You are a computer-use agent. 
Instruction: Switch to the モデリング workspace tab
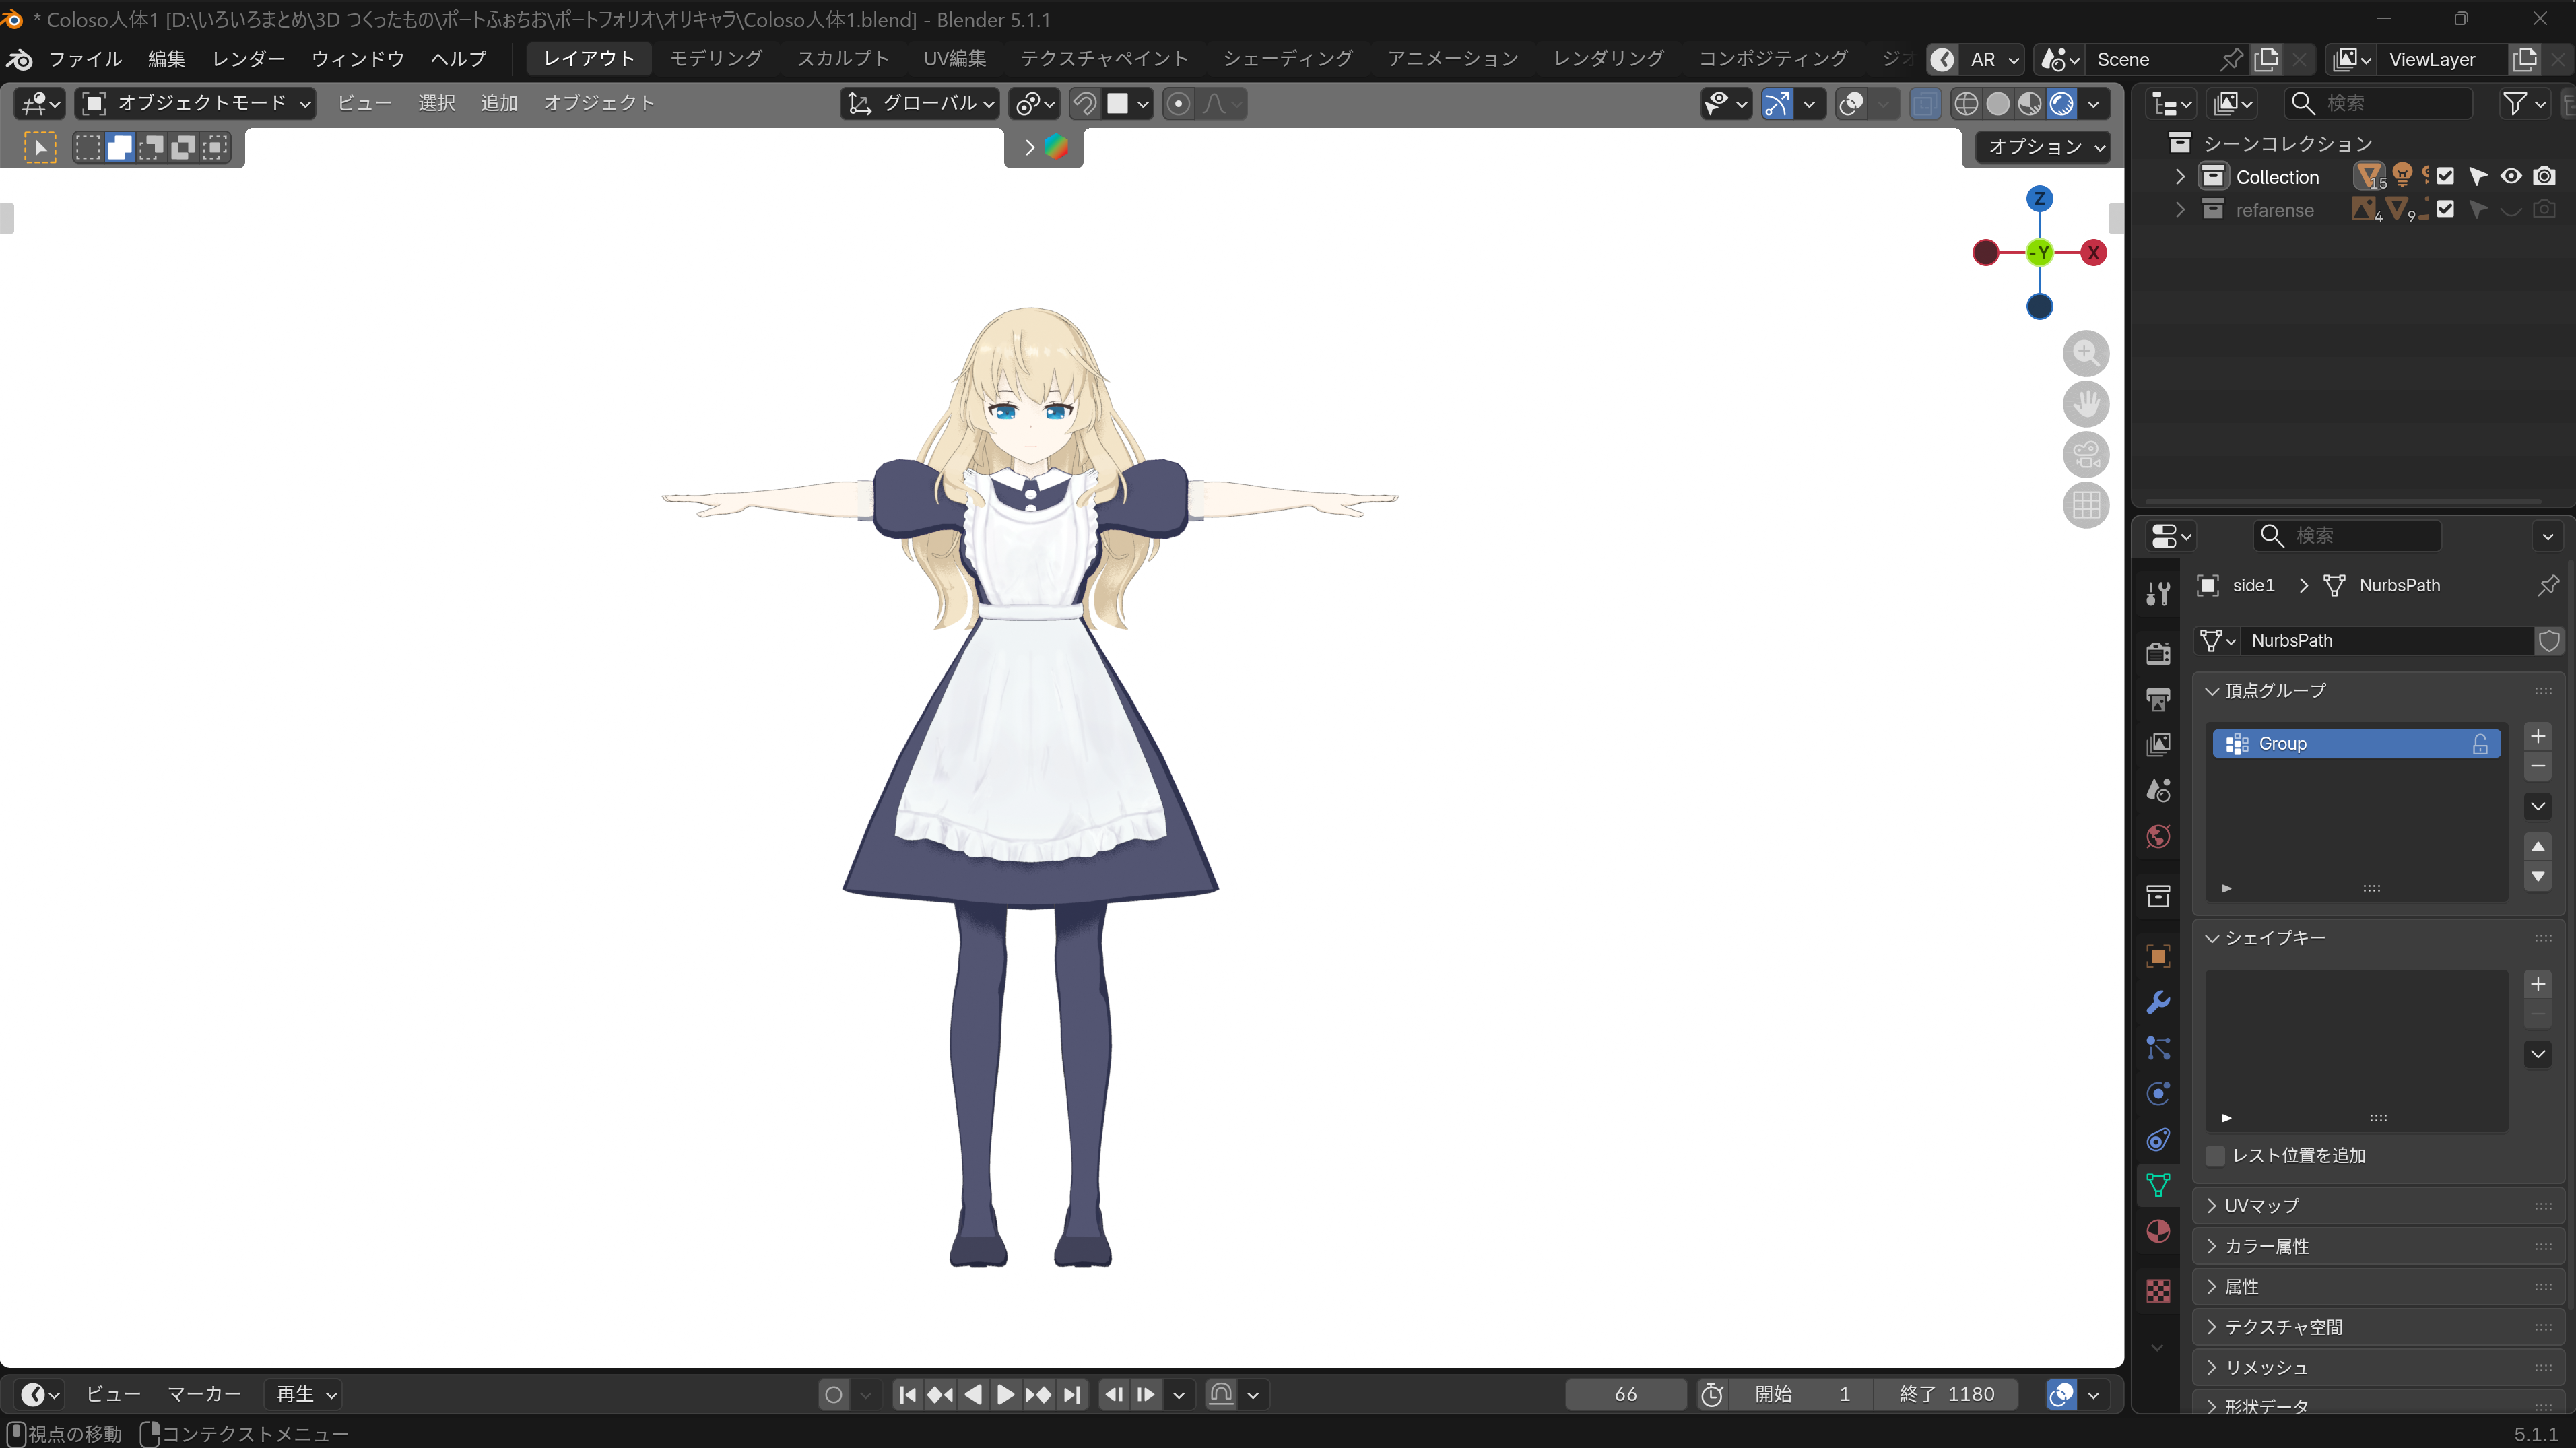716,58
